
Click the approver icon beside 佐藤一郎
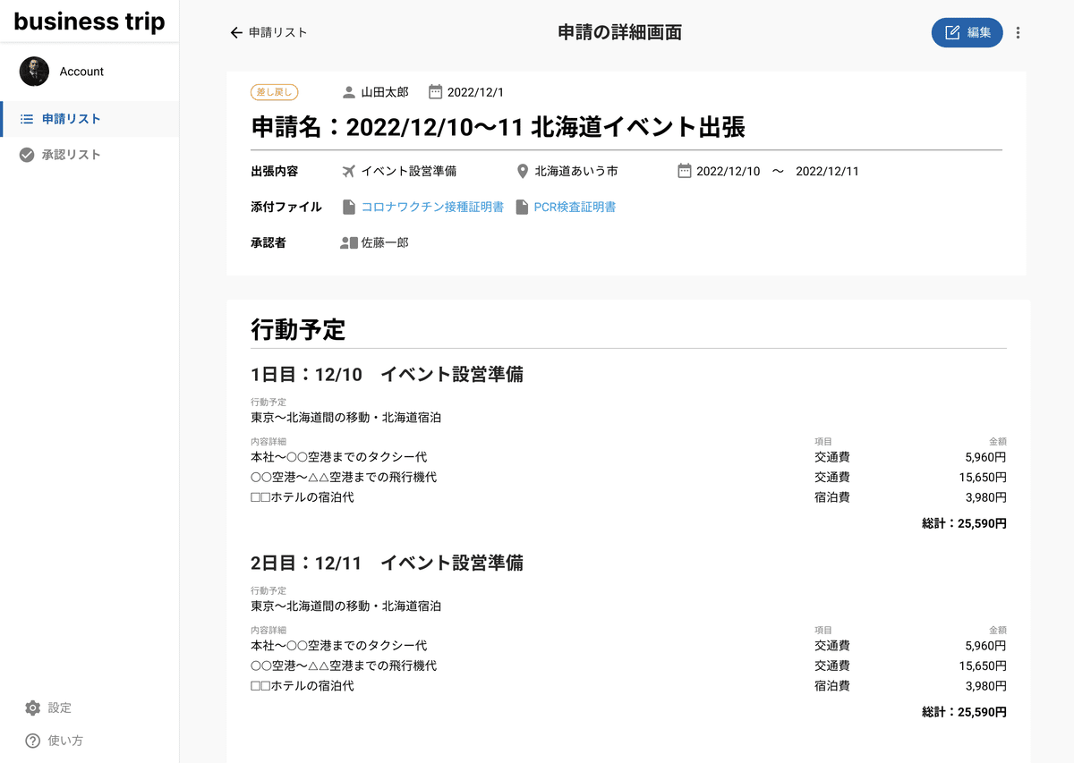pos(348,242)
